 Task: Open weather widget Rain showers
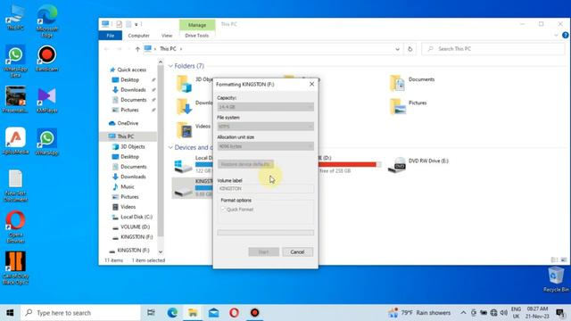418,313
